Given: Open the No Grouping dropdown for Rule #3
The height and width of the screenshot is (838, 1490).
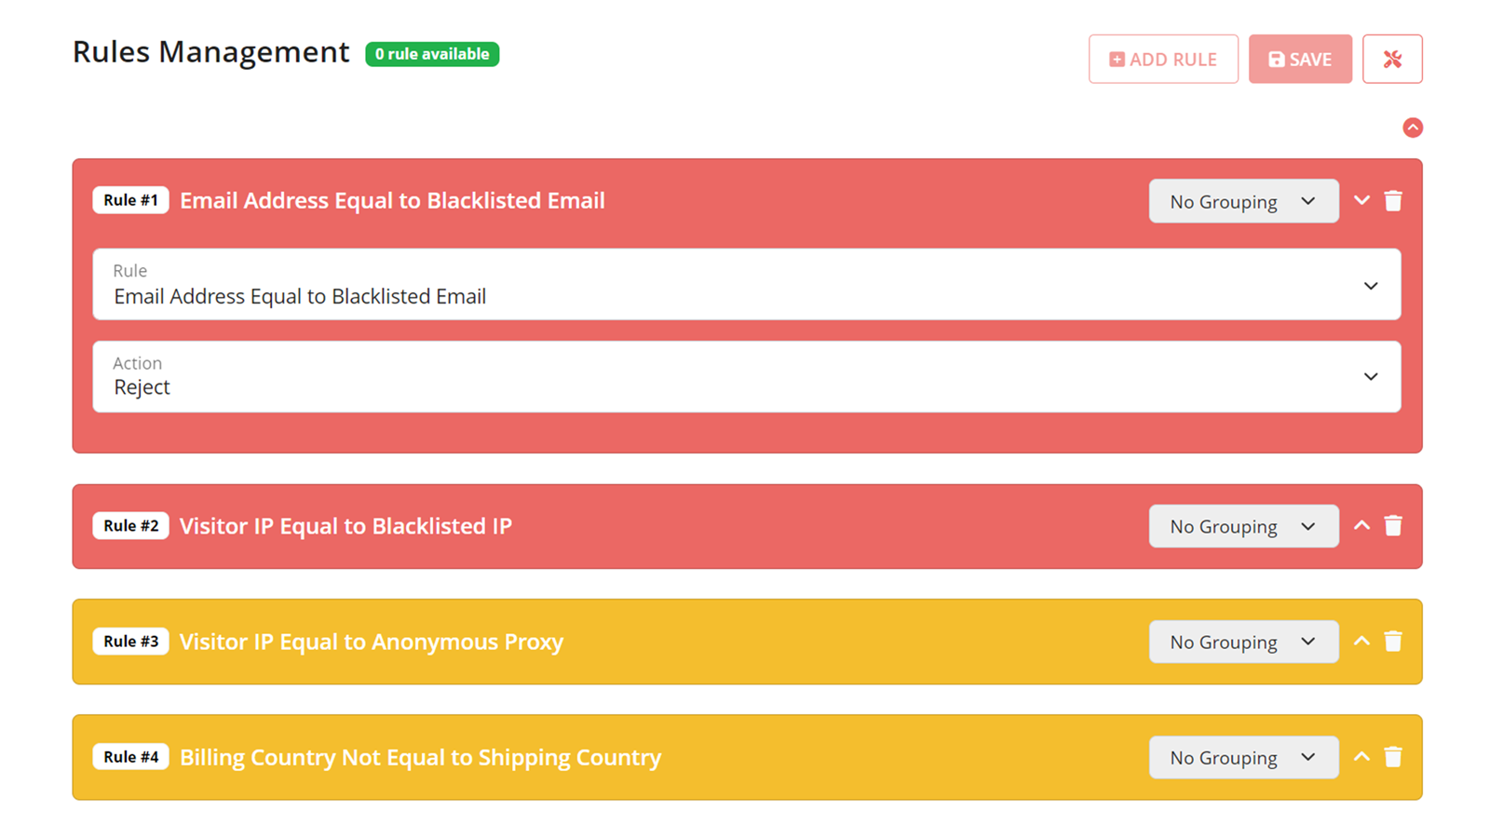Looking at the screenshot, I should coord(1243,641).
